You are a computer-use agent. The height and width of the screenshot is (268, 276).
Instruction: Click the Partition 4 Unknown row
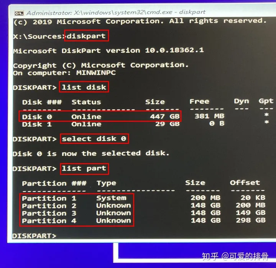tap(143, 220)
